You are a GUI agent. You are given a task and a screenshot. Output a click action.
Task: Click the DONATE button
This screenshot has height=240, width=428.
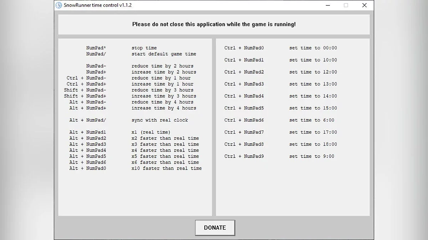pyautogui.click(x=215, y=228)
